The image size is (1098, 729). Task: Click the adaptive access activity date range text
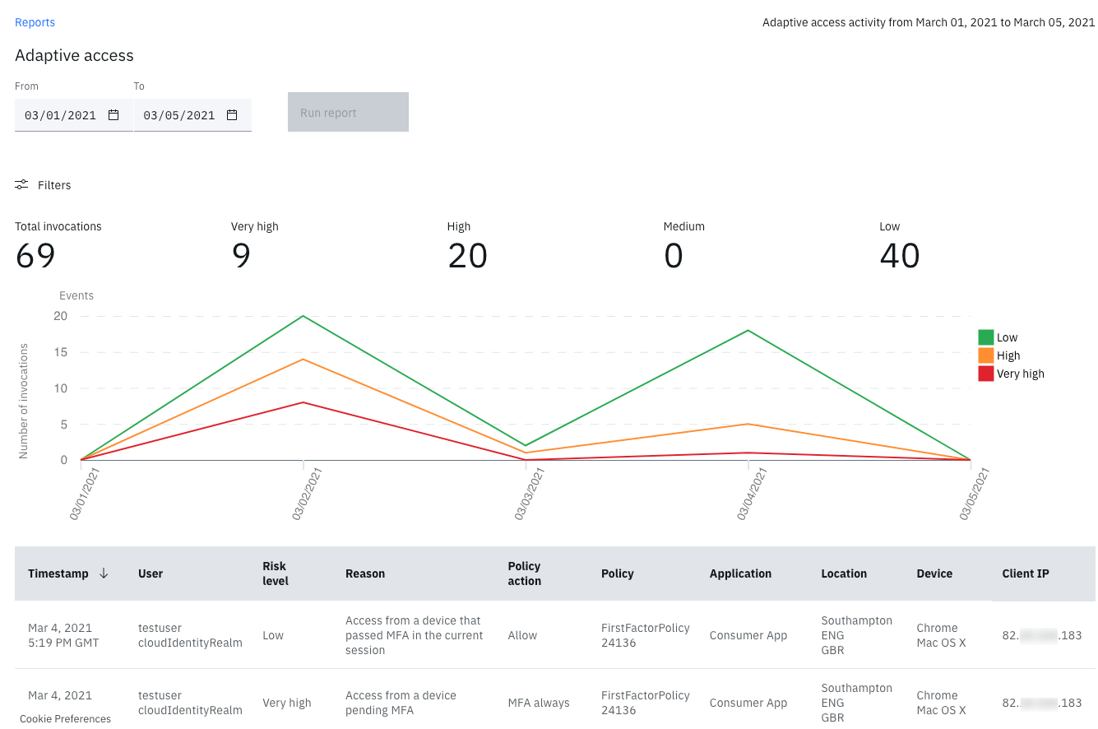tap(929, 22)
